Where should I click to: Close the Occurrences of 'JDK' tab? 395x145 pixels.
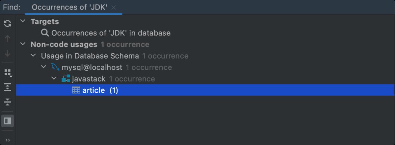tap(114, 7)
